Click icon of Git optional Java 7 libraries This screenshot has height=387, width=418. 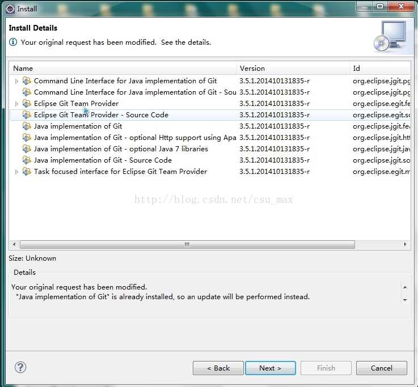(27, 149)
